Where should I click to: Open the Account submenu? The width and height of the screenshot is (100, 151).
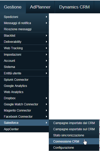click(24, 61)
